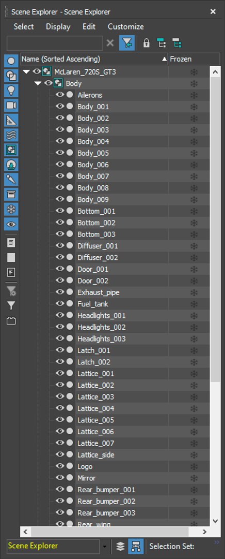Toggle Frozen snowflake for Logo row
This screenshot has height=559, width=225.
(x=194, y=466)
